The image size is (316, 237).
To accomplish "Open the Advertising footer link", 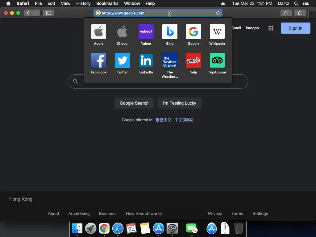I will (79, 214).
